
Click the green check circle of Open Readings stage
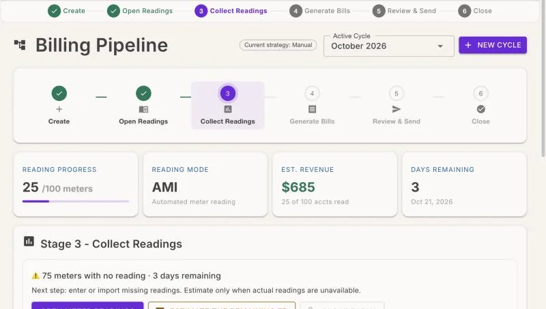point(143,93)
